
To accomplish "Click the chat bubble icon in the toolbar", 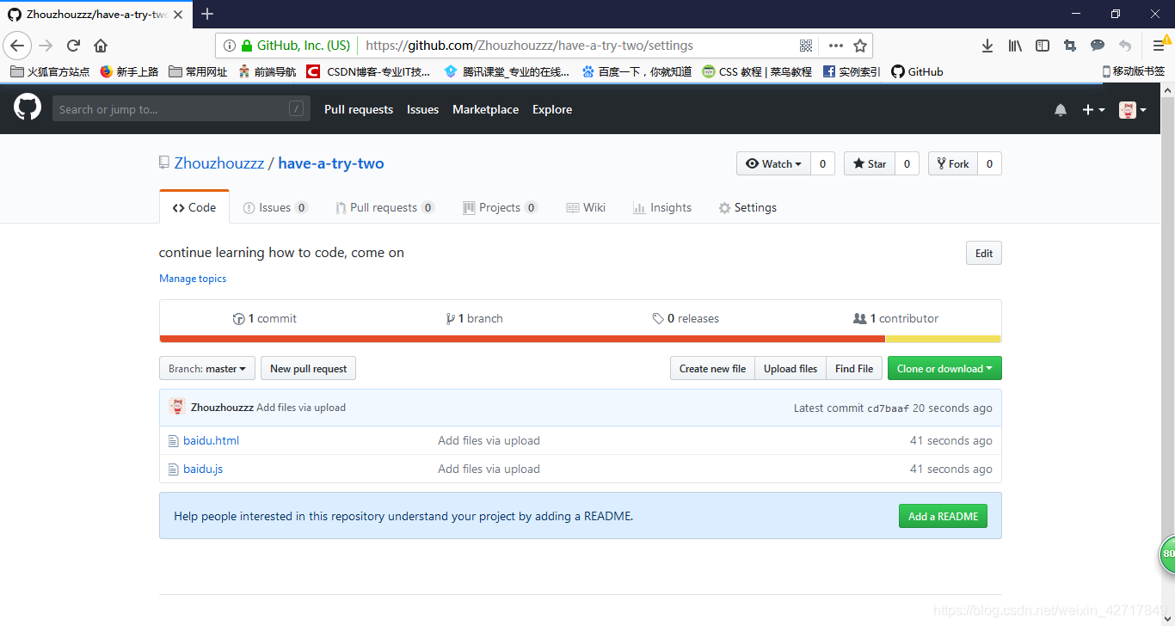I will tap(1098, 46).
